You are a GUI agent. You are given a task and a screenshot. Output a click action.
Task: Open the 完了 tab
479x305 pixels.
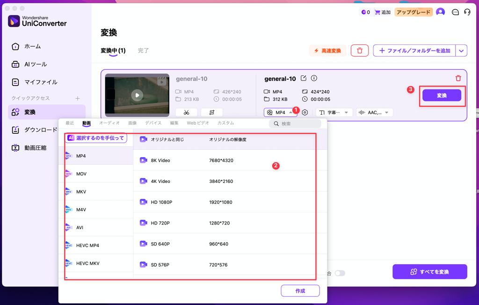143,50
